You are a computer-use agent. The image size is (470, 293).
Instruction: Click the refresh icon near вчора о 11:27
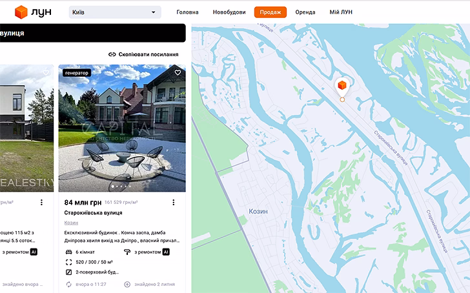[68, 285]
